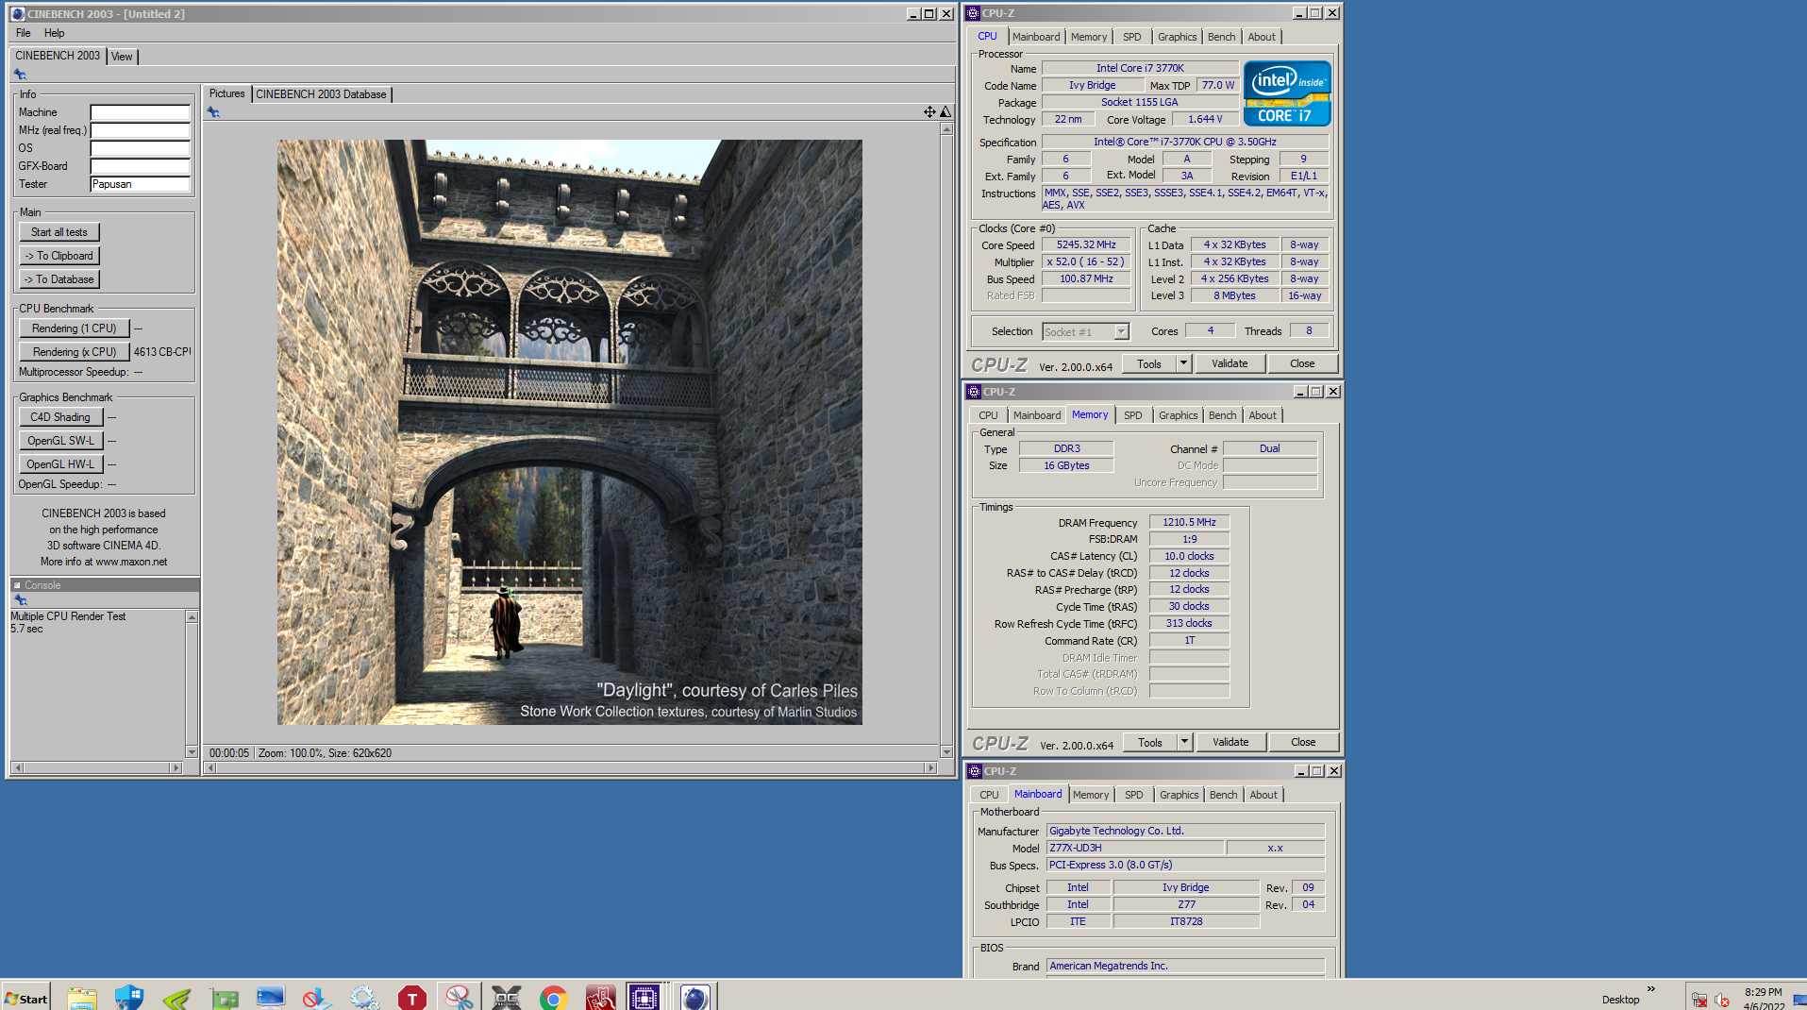Collapse the Console panel header
Viewport: 1807px width, 1010px height.
(x=17, y=585)
